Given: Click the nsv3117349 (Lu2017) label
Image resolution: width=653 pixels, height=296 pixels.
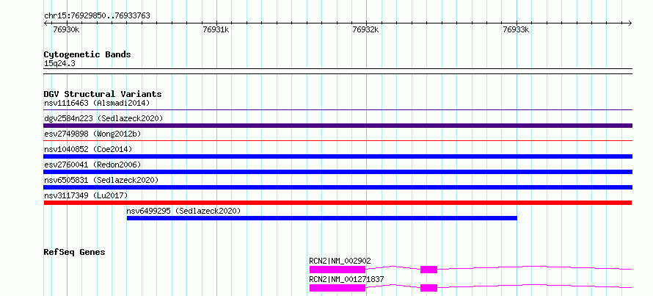Looking at the screenshot, I should tap(86, 195).
